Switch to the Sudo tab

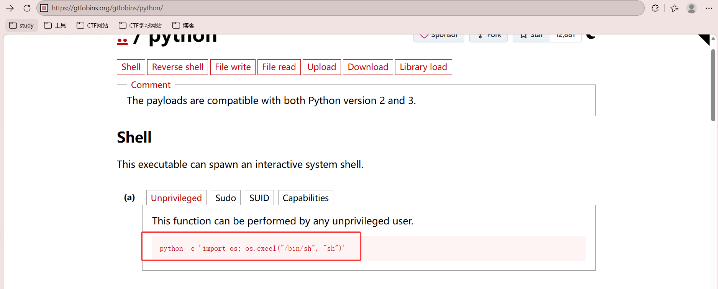point(225,198)
